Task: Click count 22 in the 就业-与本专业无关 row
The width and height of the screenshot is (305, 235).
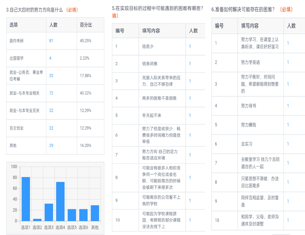Action: [51, 110]
